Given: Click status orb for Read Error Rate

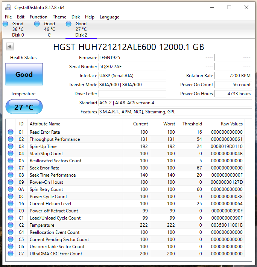Looking at the screenshot, I should point(11,132).
